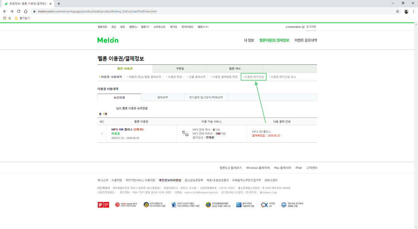The image size is (418, 229).
Task: Open the Windows 플레이어 link
Action: click(258, 168)
